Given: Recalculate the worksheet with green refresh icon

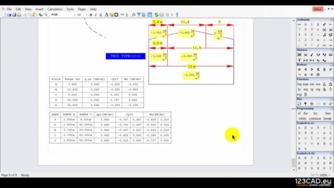Looking at the screenshot, I should pyautogui.click(x=157, y=15).
